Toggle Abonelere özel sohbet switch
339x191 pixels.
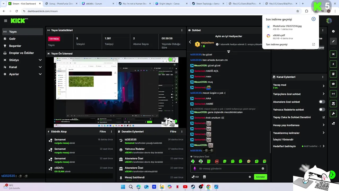point(322,102)
